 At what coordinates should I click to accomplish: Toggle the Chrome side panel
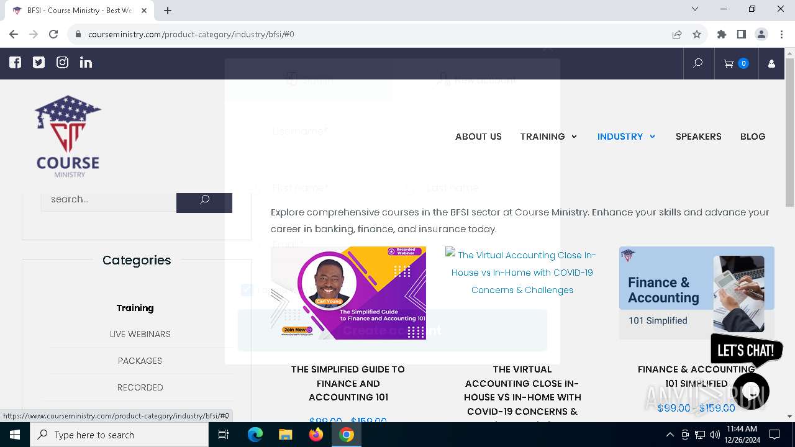click(x=742, y=34)
